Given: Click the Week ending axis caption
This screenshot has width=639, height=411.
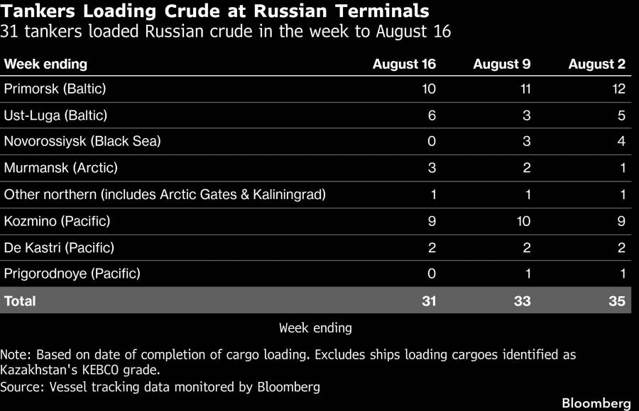Looking at the screenshot, I should point(315,328).
